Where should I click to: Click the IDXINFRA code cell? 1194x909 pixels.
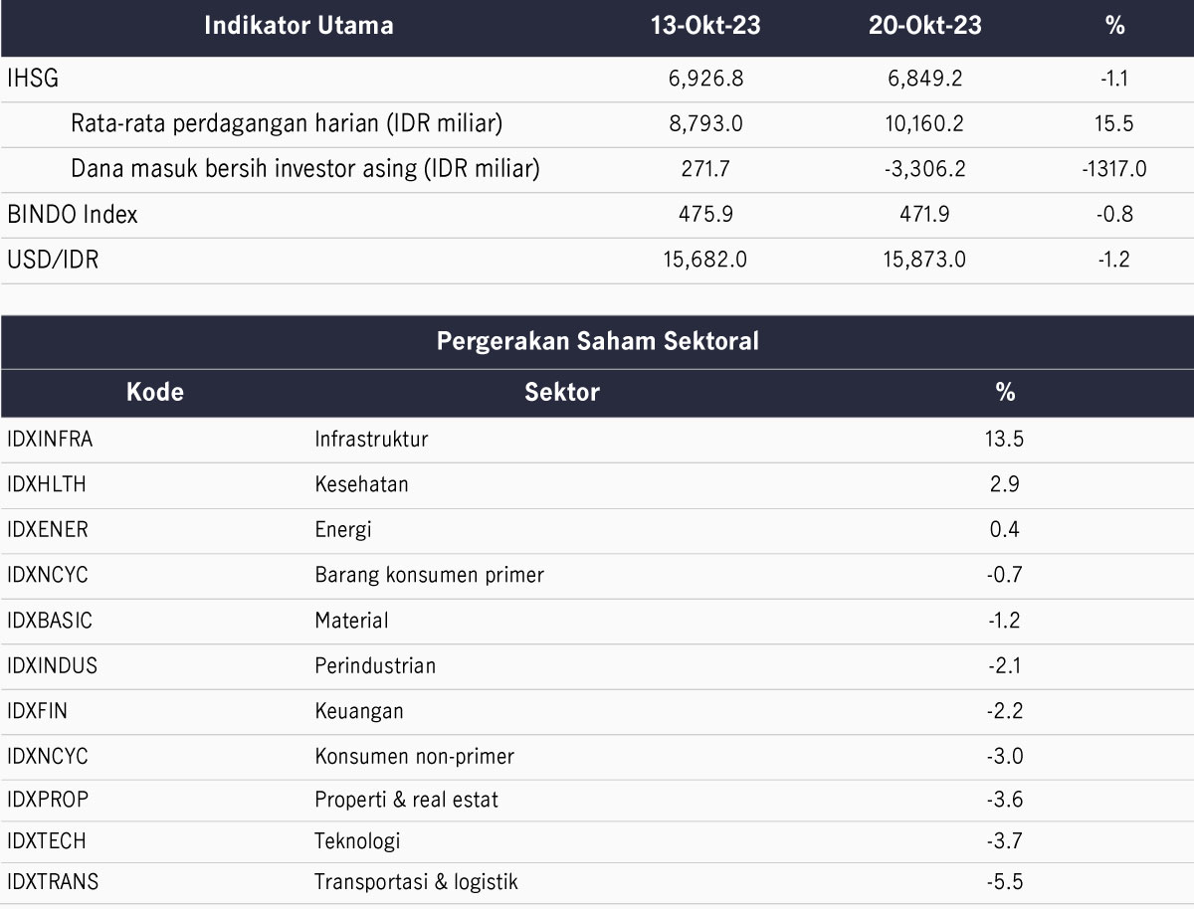pos(49,439)
